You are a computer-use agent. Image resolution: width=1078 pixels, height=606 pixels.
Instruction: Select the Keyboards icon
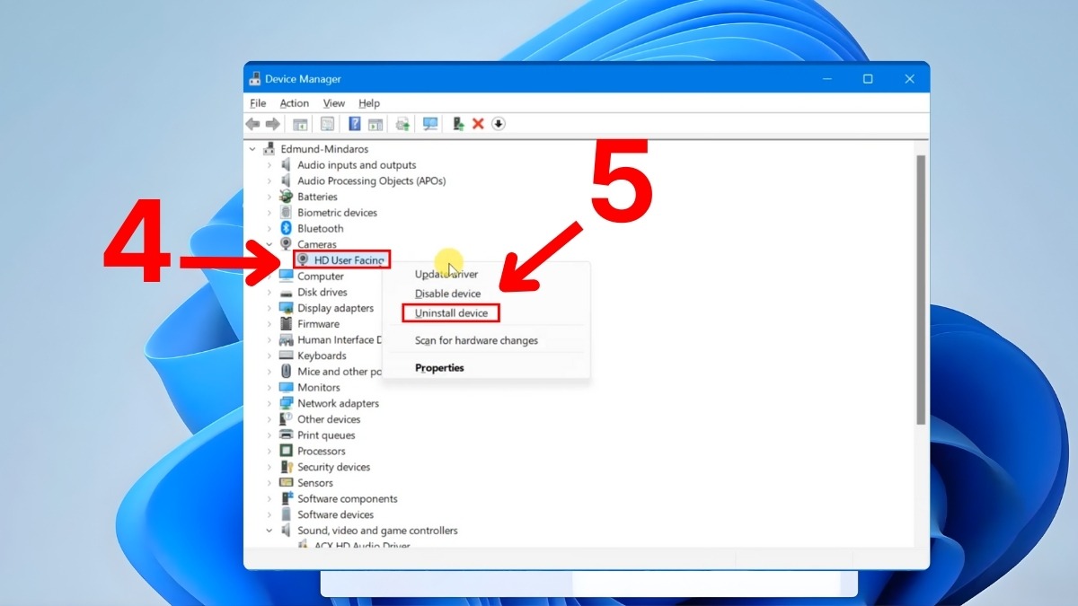point(287,356)
